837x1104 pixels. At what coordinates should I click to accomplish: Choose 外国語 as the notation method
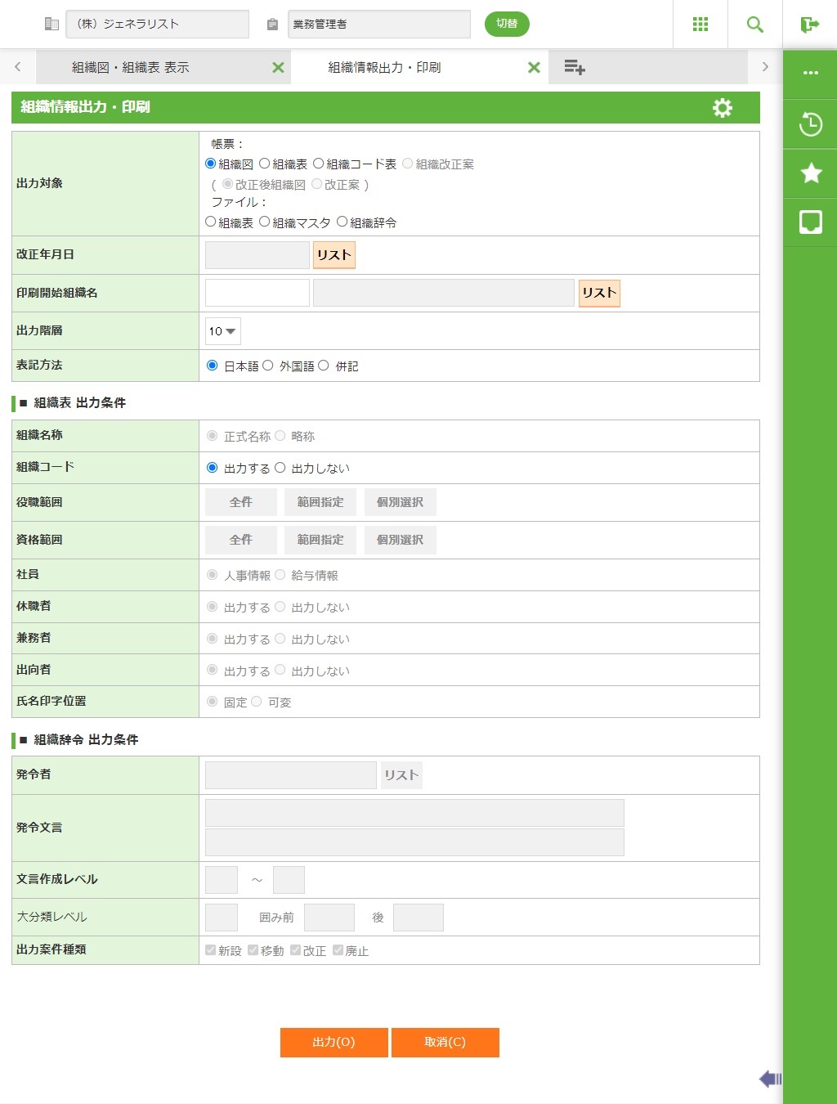coord(268,366)
